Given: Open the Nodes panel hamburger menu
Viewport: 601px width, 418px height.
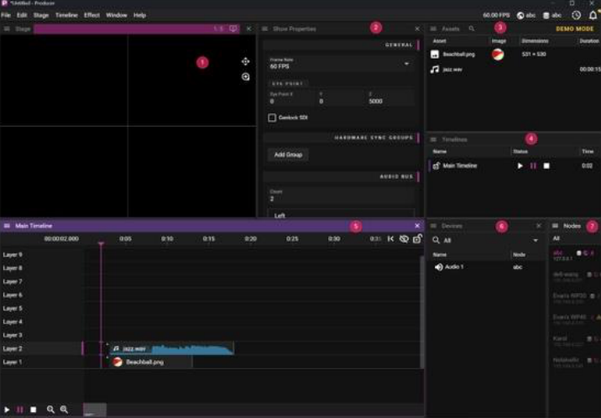Looking at the screenshot, I should click(555, 226).
